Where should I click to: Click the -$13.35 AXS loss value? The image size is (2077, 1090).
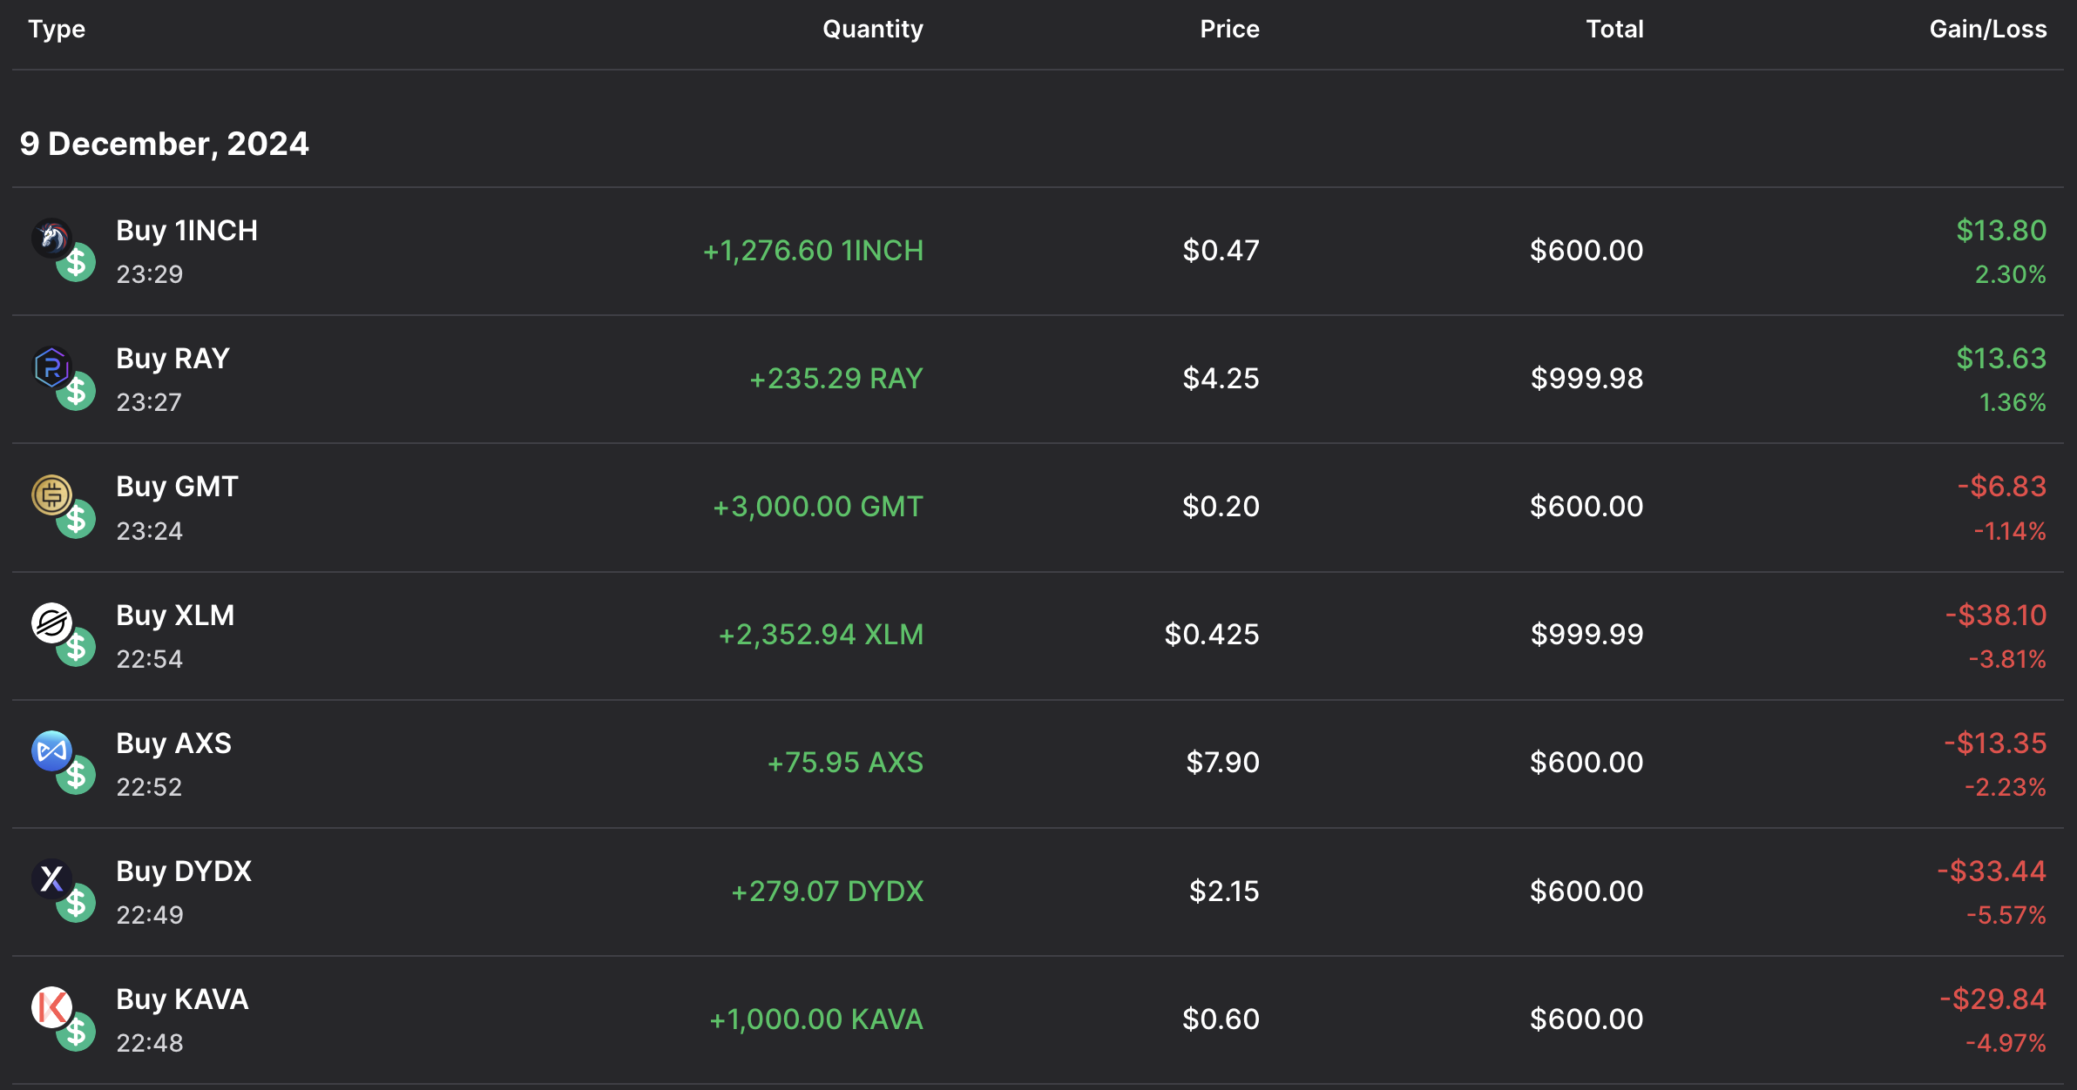click(x=1994, y=743)
